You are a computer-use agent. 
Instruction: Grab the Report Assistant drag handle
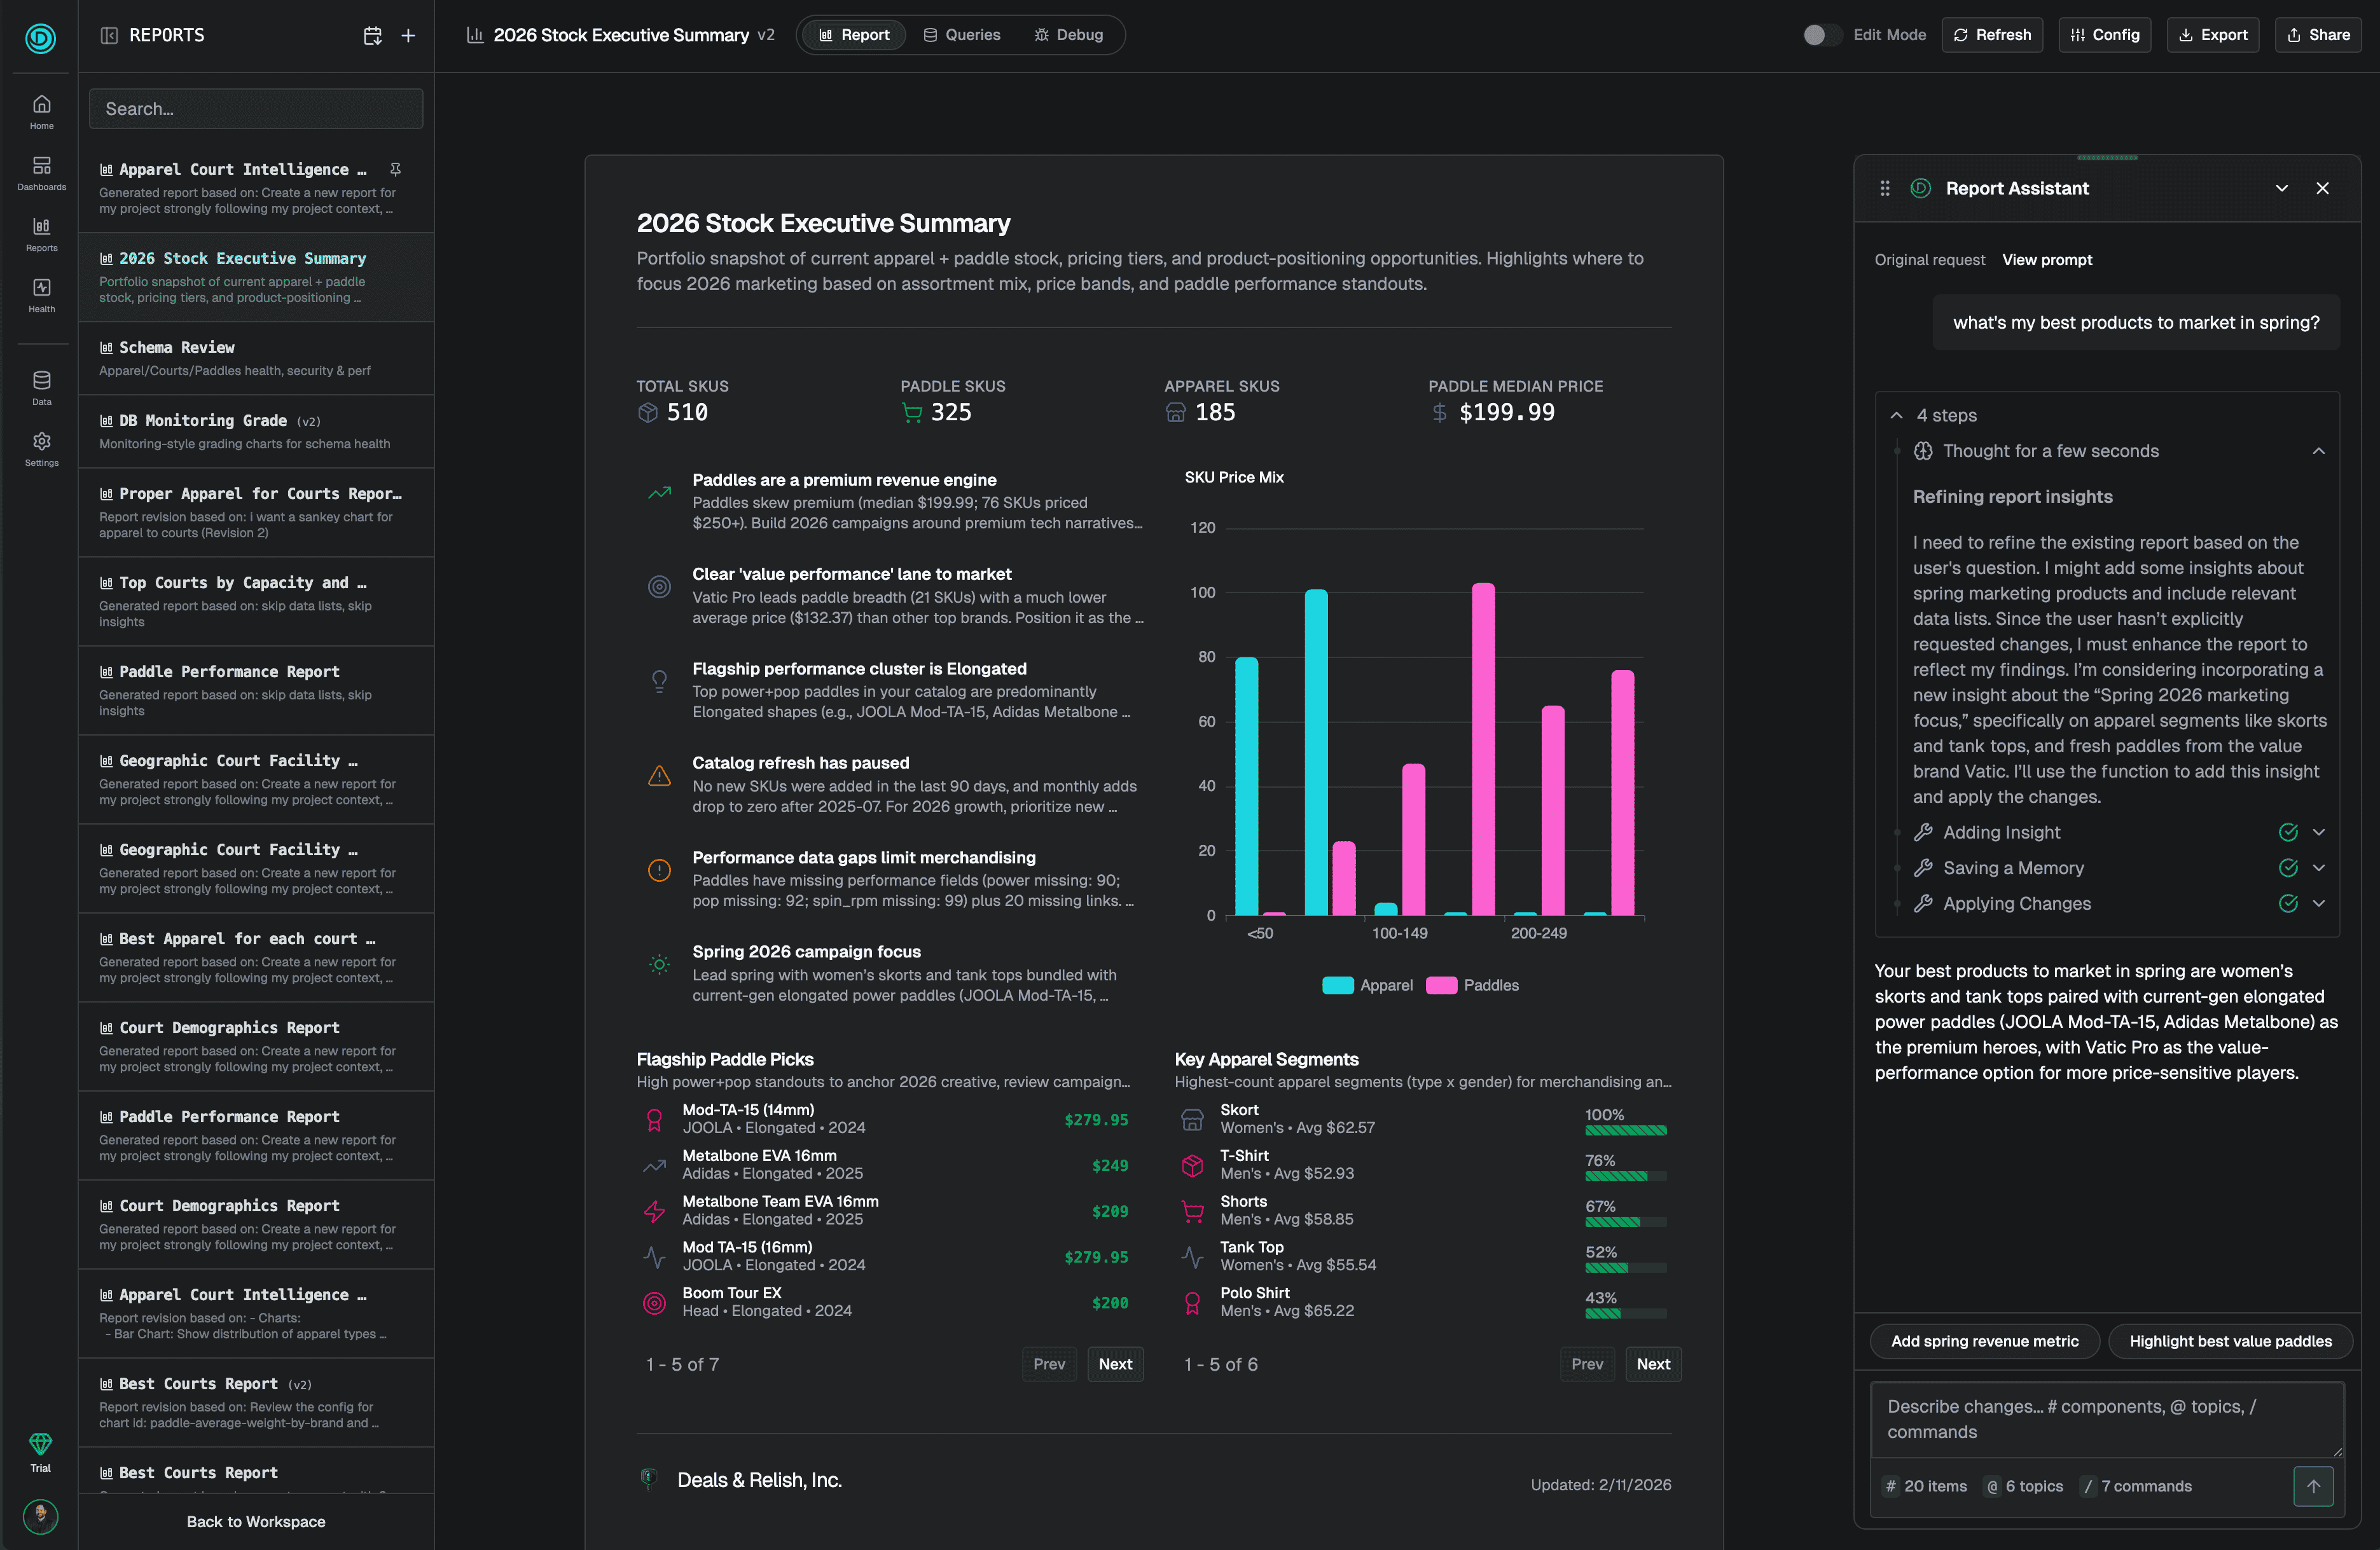click(x=1884, y=188)
